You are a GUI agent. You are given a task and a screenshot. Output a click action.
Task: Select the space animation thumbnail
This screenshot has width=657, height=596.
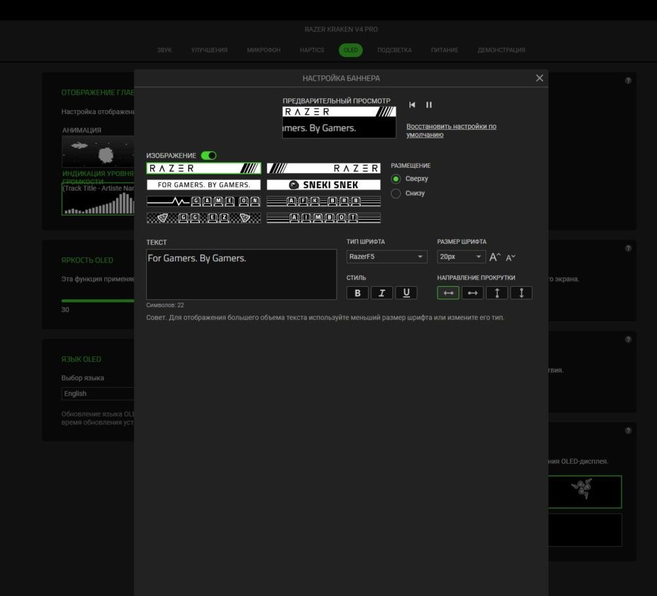click(x=98, y=151)
